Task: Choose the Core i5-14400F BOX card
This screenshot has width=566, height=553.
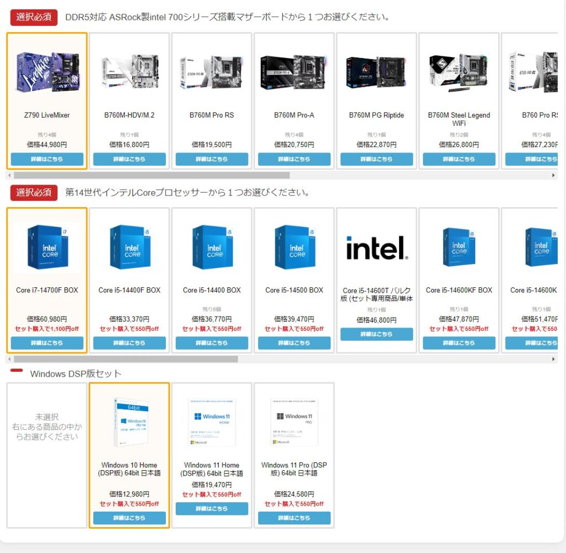Action: 129,280
